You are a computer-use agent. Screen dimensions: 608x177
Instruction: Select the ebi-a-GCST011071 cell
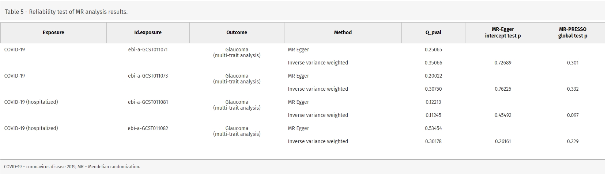pyautogui.click(x=148, y=50)
